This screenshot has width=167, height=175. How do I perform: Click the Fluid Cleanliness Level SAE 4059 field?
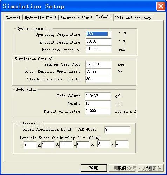pyautogui.click(x=117, y=130)
